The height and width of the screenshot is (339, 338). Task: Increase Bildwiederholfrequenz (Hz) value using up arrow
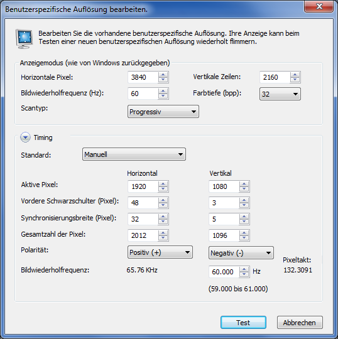coord(163,91)
